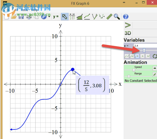
Task: Click the double-arrow button beside Speed
Action: 155,68
